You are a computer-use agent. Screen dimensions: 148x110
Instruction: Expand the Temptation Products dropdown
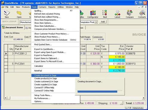pos(96,22)
